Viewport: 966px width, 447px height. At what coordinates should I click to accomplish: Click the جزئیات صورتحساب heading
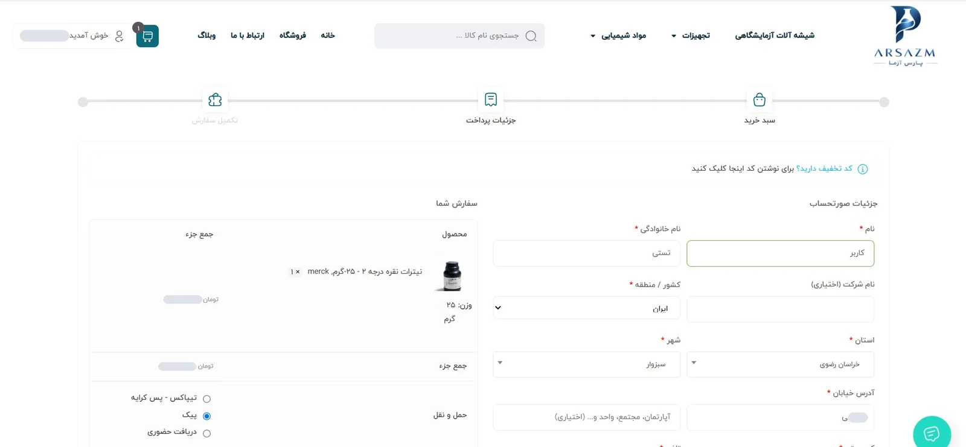pos(843,204)
